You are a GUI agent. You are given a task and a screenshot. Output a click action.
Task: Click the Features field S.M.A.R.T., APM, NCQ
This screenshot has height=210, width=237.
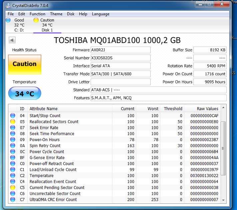pyautogui.click(x=159, y=98)
